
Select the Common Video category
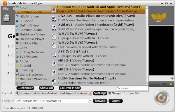point(33,12)
